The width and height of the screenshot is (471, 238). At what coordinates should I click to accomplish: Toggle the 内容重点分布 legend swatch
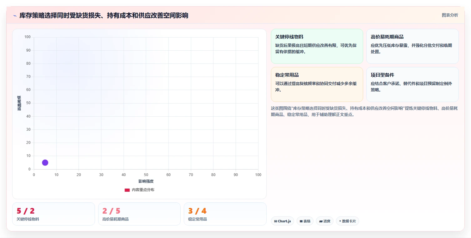point(127,190)
